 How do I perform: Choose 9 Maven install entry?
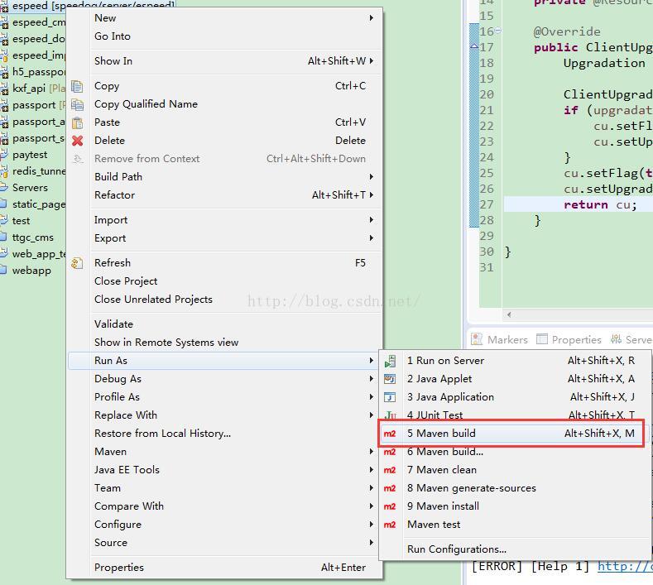click(x=515, y=506)
